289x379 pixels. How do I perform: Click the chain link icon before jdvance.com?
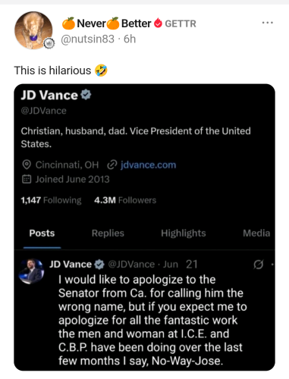(x=112, y=164)
